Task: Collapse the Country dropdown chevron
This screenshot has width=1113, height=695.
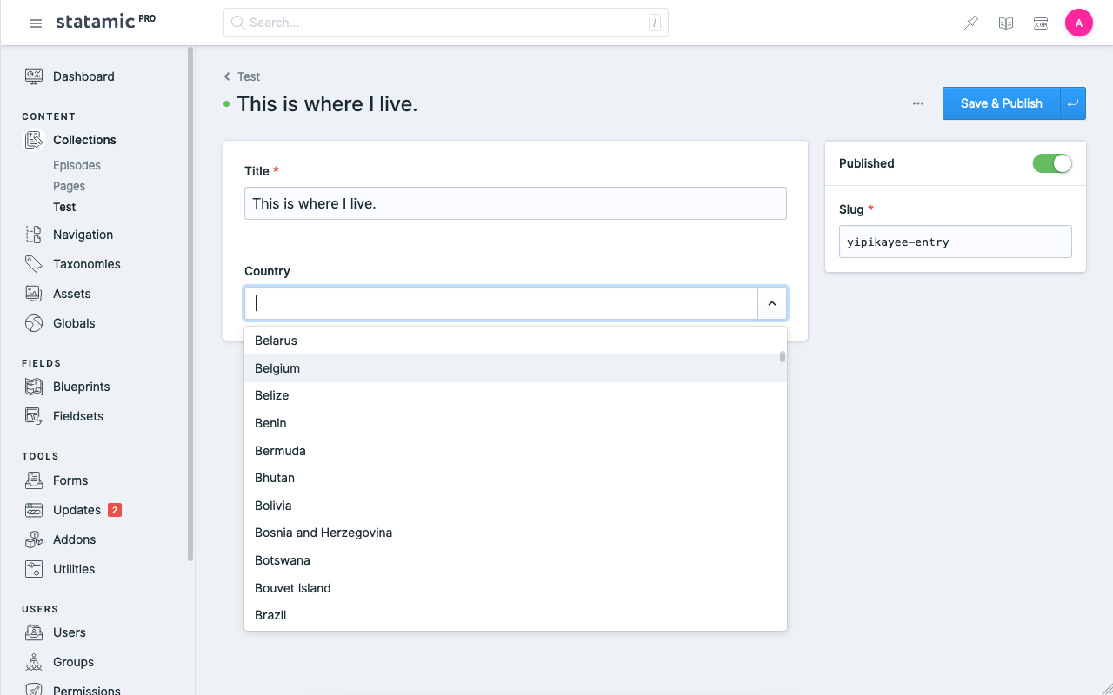Action: 772,303
